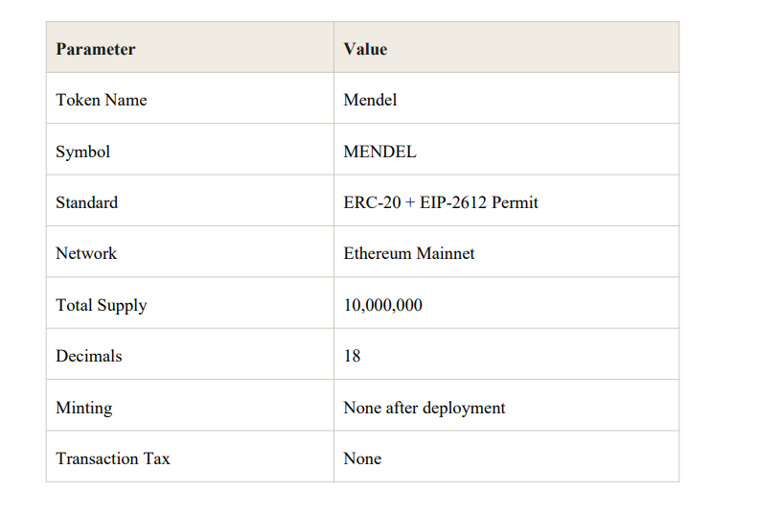Click the "MENDEL" symbol value
This screenshot has width=757, height=516.
pyautogui.click(x=379, y=152)
